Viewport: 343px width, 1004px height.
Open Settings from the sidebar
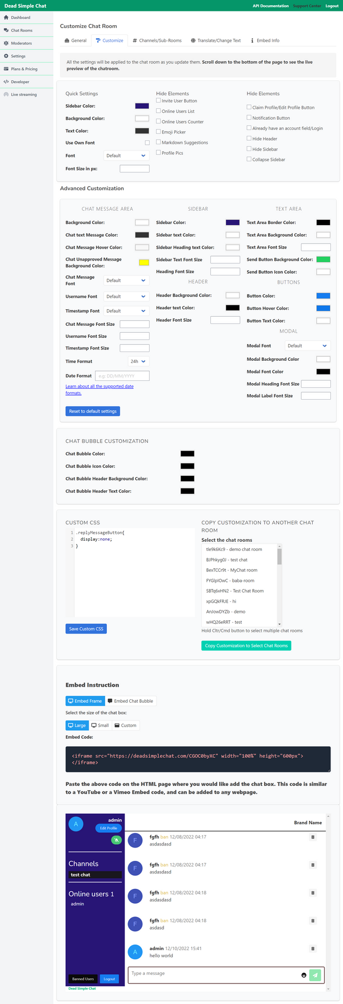click(20, 56)
